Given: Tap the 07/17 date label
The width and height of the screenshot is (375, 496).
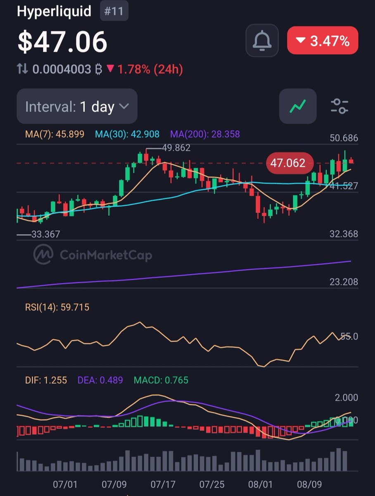Looking at the screenshot, I should pos(163,484).
